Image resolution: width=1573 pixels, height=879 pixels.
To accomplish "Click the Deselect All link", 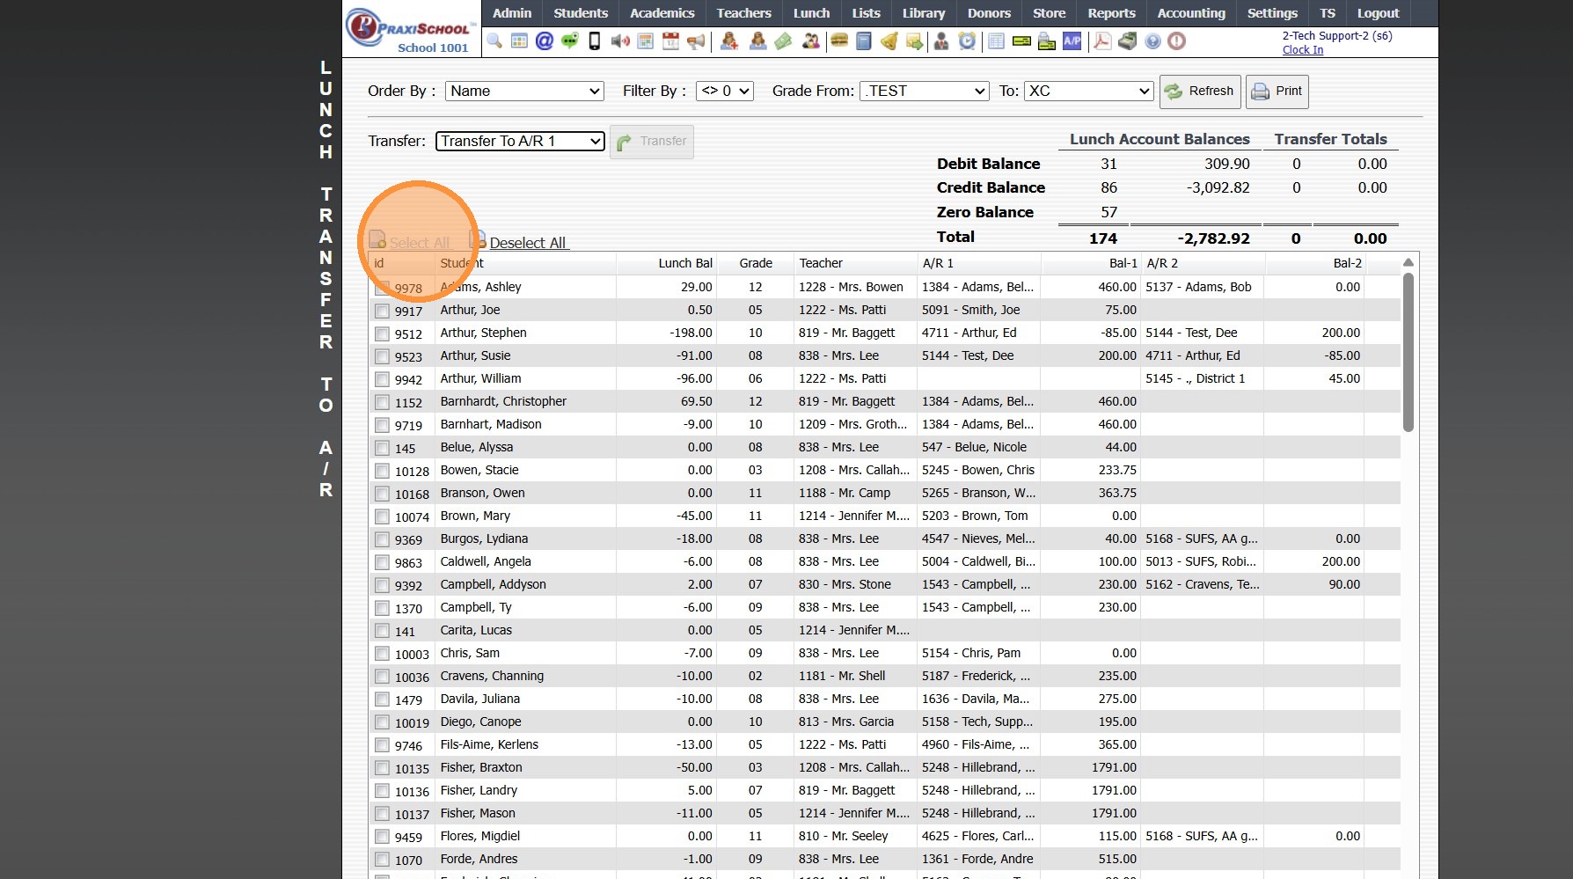I will tap(528, 243).
